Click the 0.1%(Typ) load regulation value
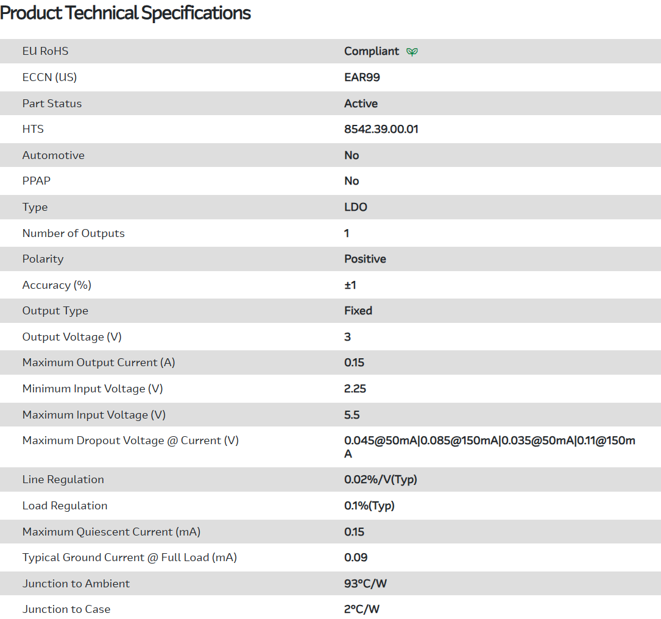The width and height of the screenshot is (661, 619). click(369, 506)
